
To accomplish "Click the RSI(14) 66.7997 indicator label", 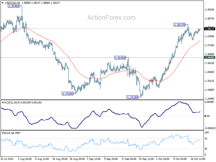I will [x=11, y=133].
